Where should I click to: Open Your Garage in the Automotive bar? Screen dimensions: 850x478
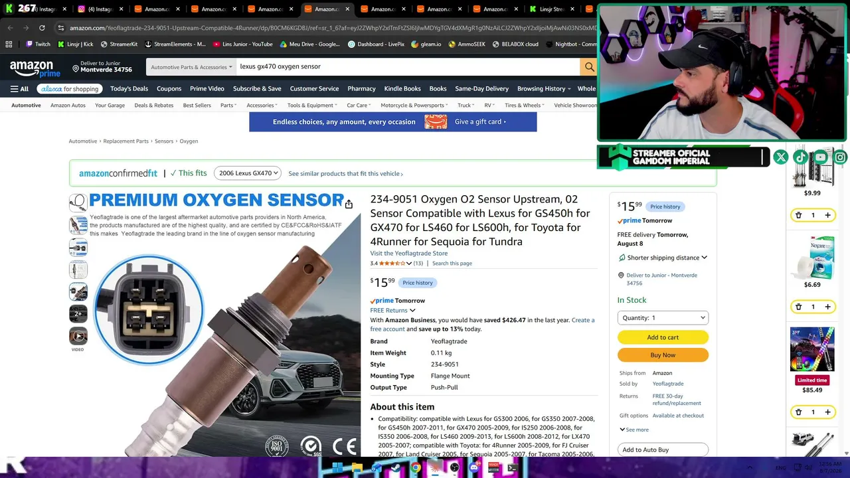(x=110, y=106)
